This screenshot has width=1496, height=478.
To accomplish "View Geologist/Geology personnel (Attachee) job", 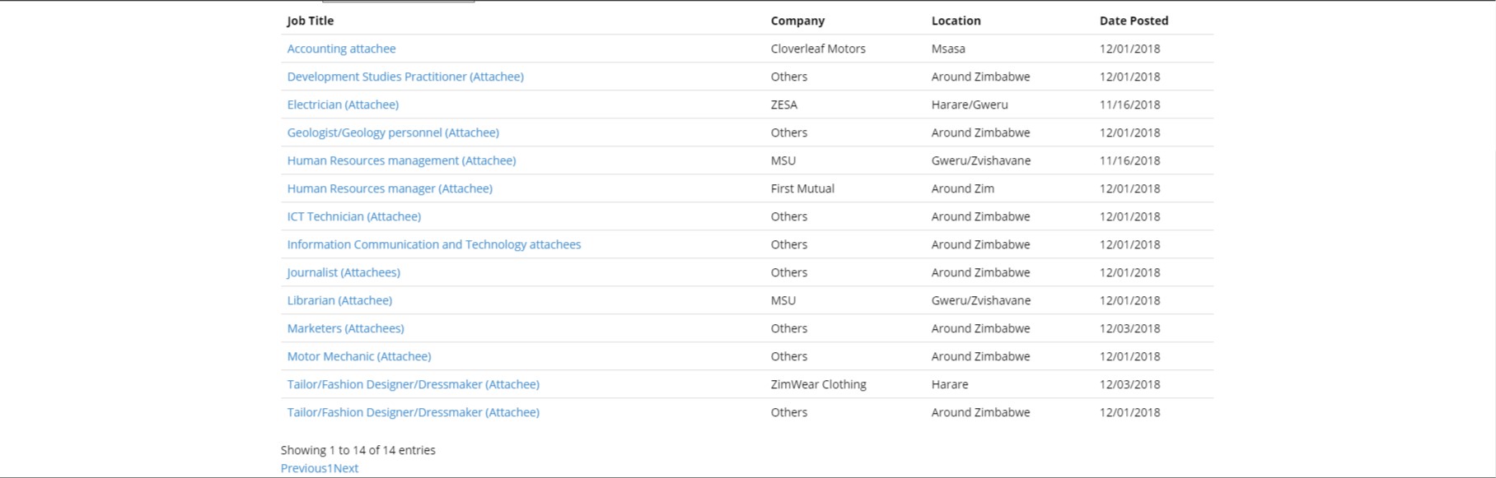I will point(393,132).
